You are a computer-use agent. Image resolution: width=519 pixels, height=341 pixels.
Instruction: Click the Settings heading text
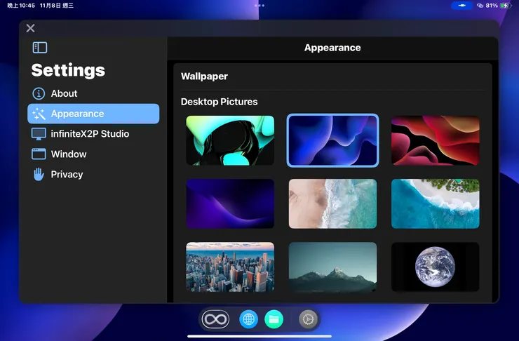tap(68, 70)
